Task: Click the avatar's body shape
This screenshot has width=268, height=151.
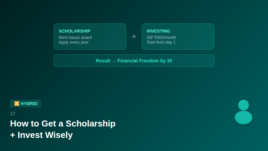Action: (244, 117)
